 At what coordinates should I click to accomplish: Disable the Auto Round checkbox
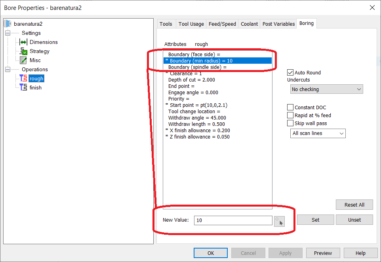tap(290, 72)
